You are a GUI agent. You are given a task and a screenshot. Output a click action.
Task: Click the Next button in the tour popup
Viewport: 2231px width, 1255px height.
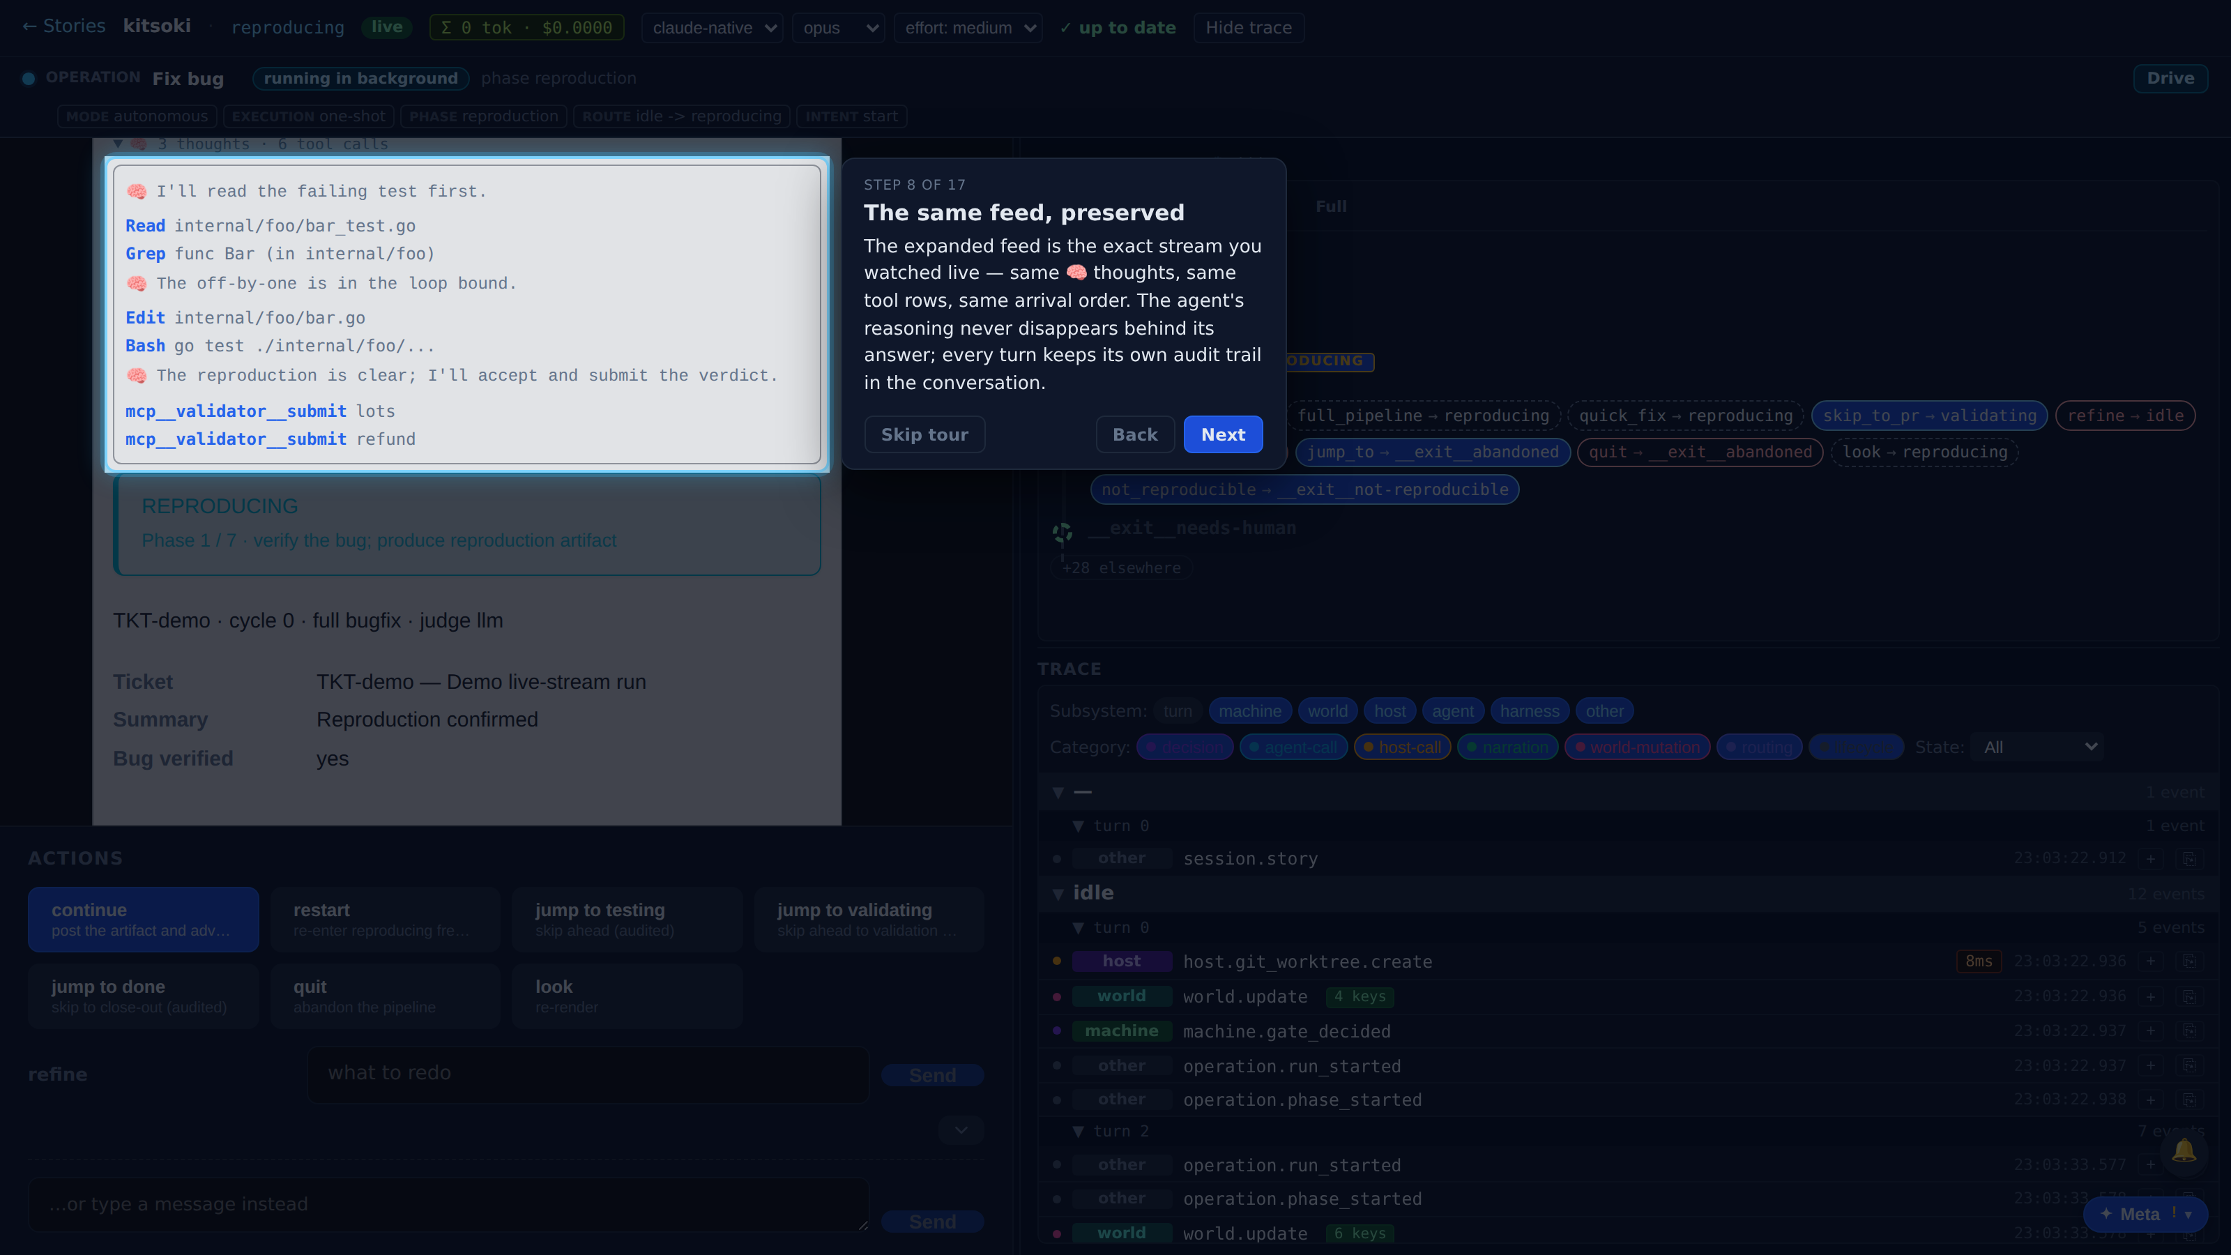pos(1223,435)
